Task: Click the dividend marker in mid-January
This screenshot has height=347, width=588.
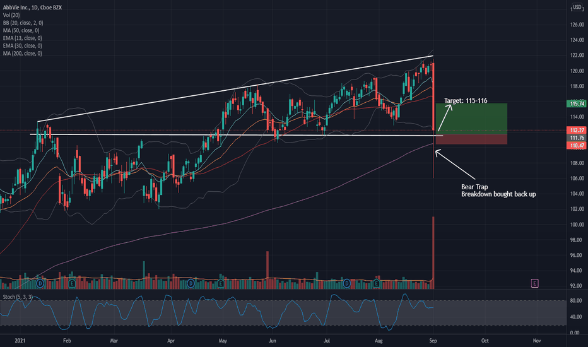Action: point(40,284)
